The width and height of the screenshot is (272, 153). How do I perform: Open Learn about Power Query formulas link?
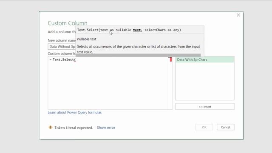point(75,112)
